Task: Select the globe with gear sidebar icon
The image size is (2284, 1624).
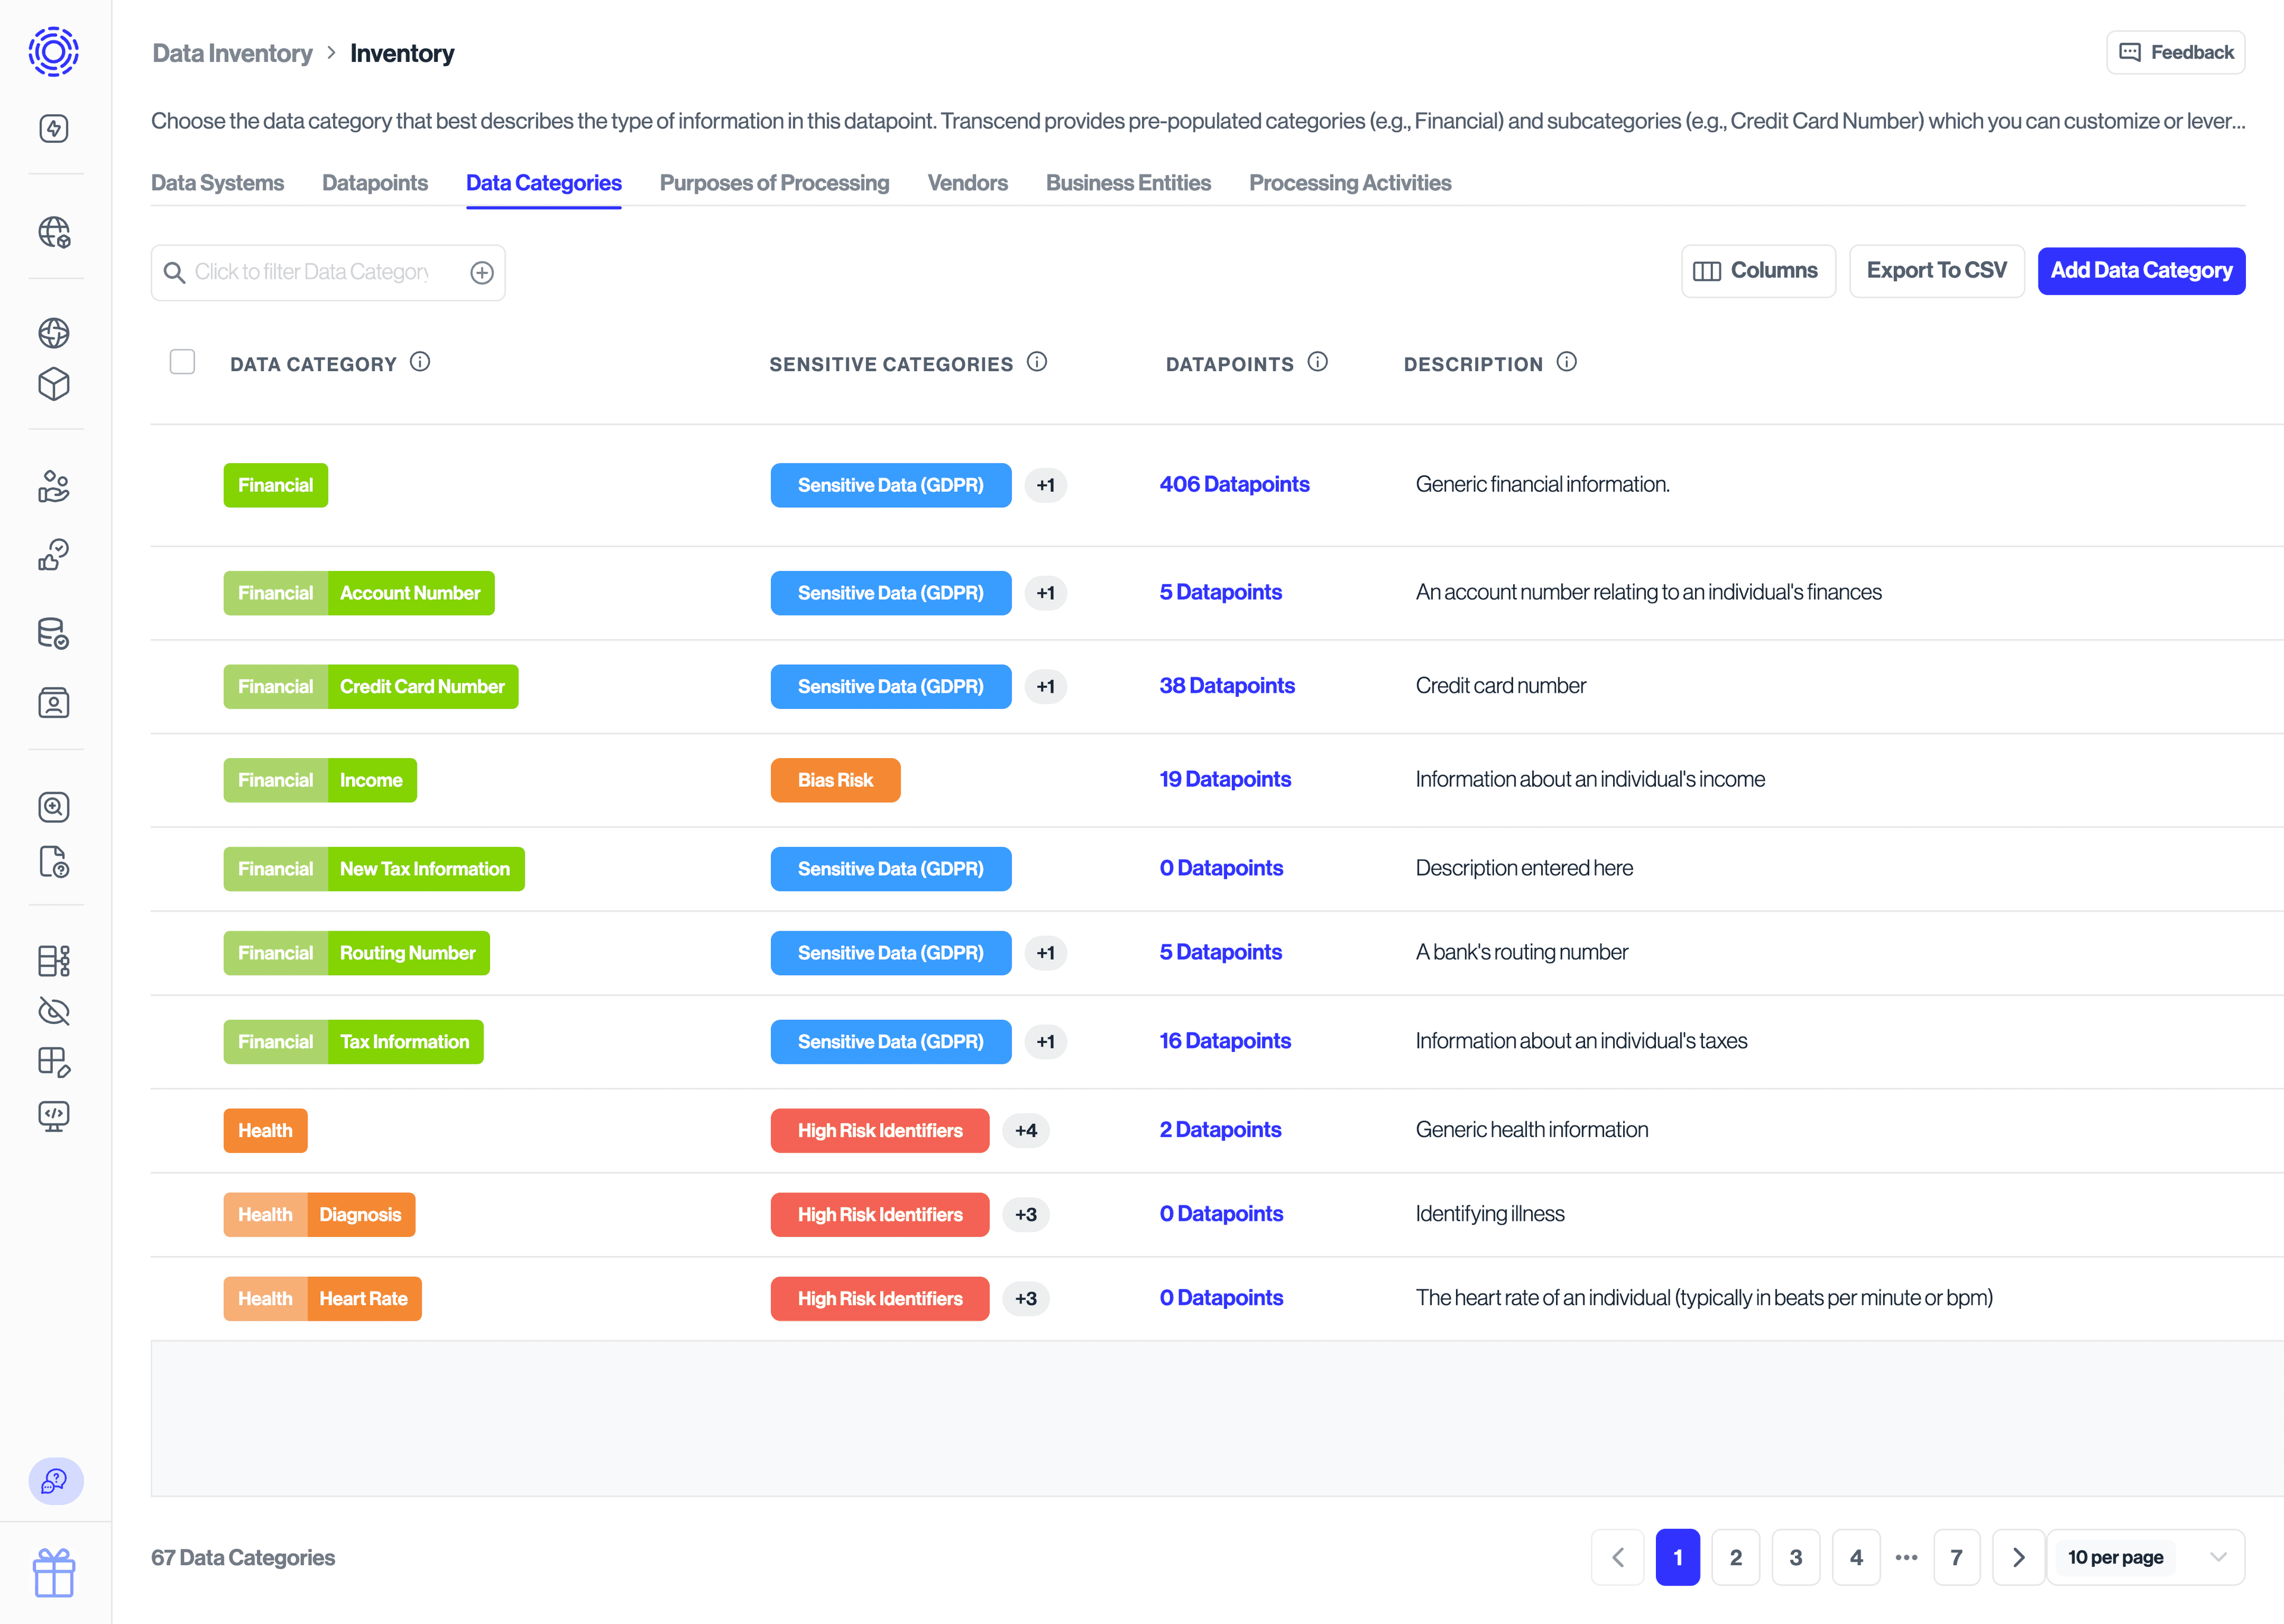Action: click(55, 232)
